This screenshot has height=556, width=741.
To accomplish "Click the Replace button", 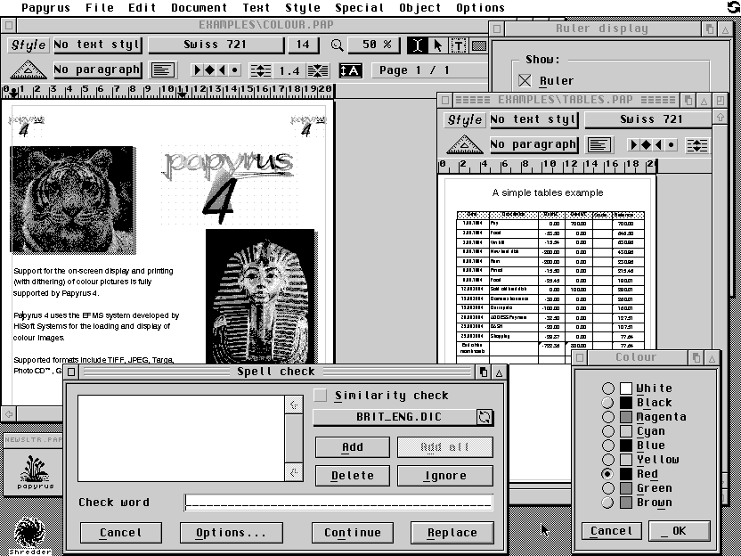I will coord(452,533).
